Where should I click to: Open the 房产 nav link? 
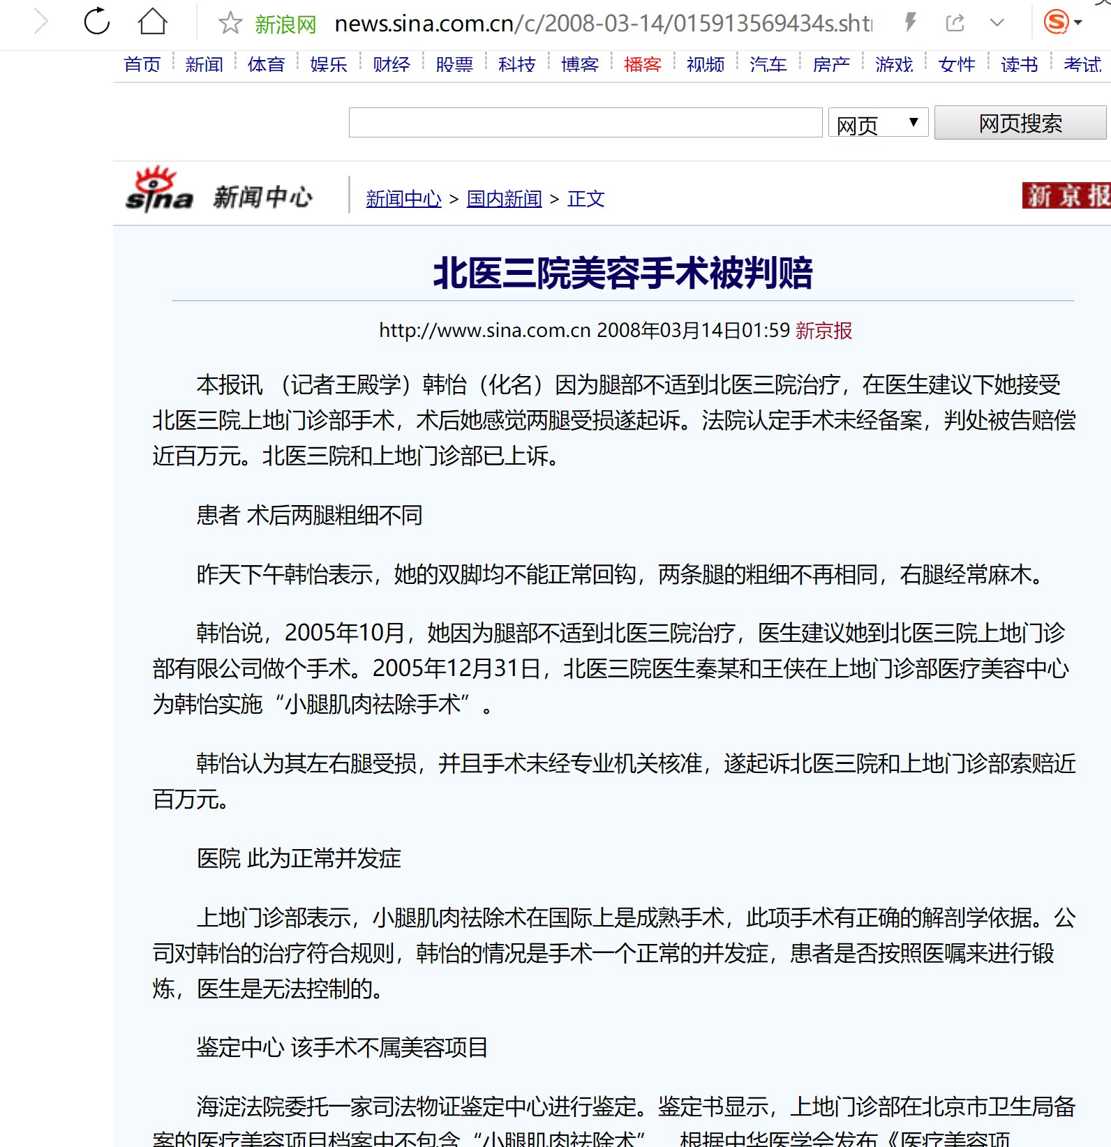pos(831,65)
